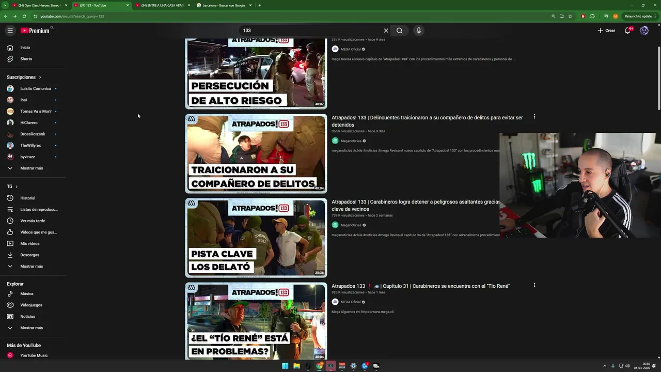The image size is (661, 372).
Task: Open the Windows Start menu
Action: point(285,366)
